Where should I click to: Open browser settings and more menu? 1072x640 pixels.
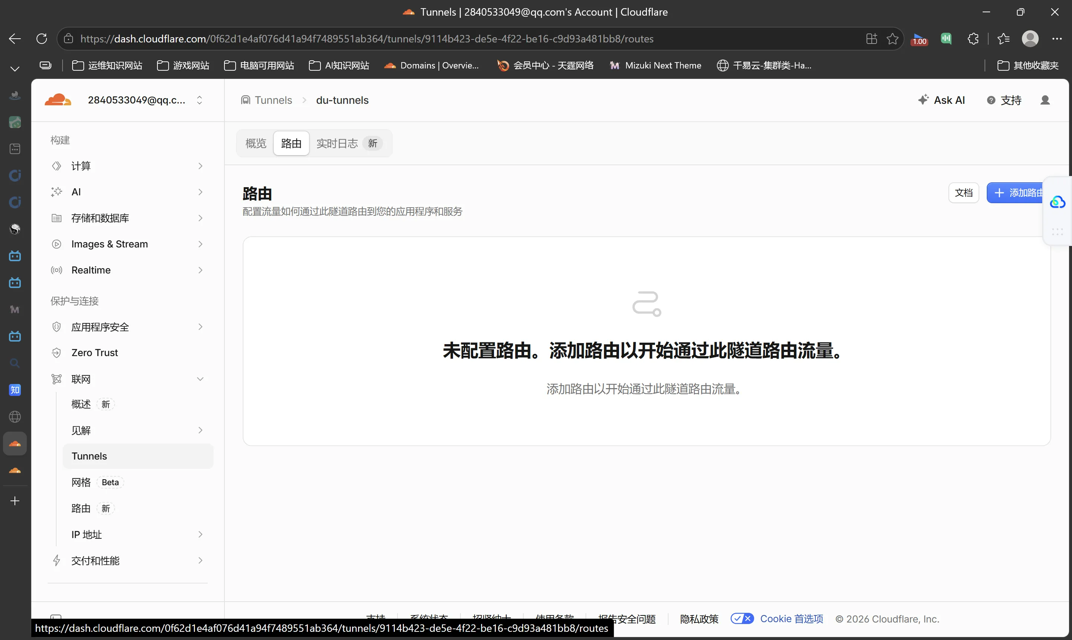(x=1056, y=39)
